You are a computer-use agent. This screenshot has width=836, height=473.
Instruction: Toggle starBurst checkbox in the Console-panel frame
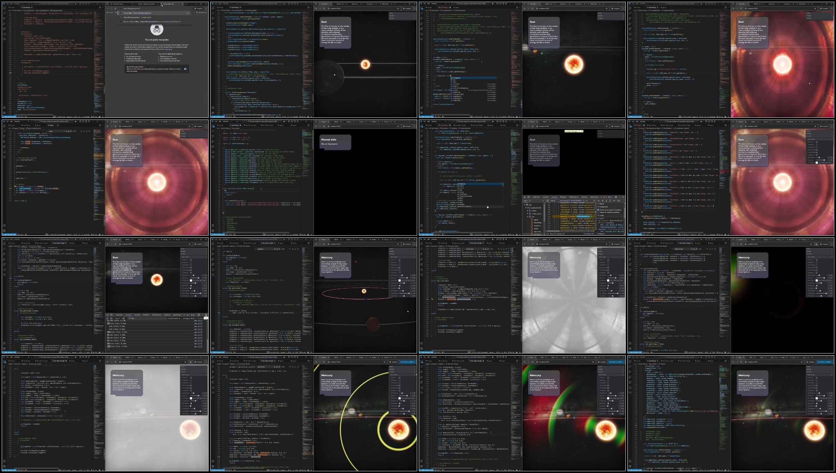[x=191, y=273]
